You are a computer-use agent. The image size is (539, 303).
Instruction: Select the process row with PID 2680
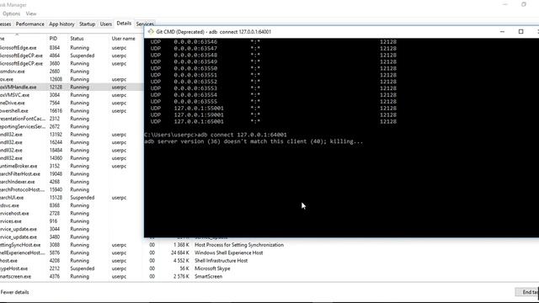71,72
